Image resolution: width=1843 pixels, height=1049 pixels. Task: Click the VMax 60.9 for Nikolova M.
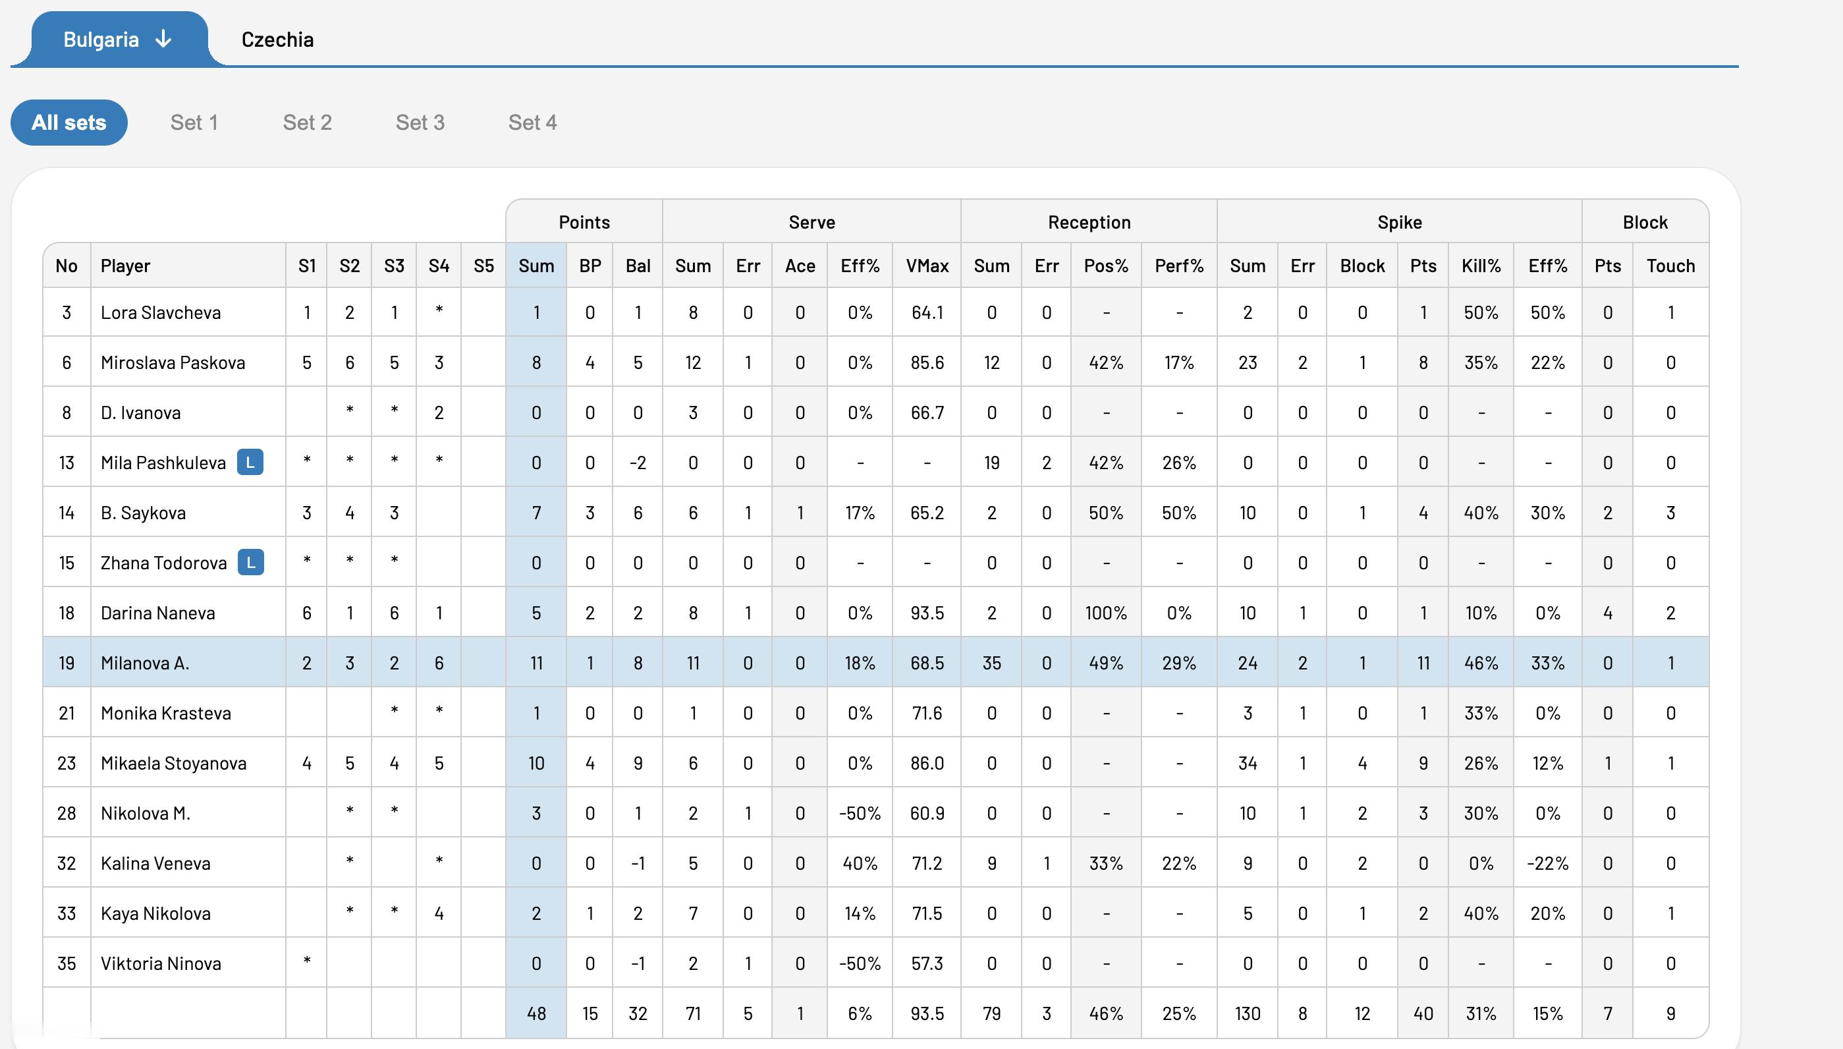pos(927,813)
